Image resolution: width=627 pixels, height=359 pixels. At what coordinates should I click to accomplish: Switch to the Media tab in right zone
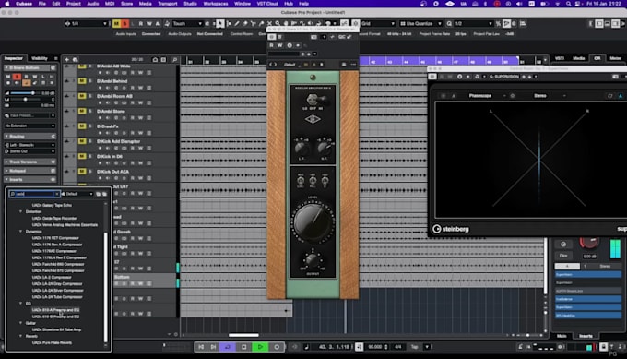click(578, 58)
